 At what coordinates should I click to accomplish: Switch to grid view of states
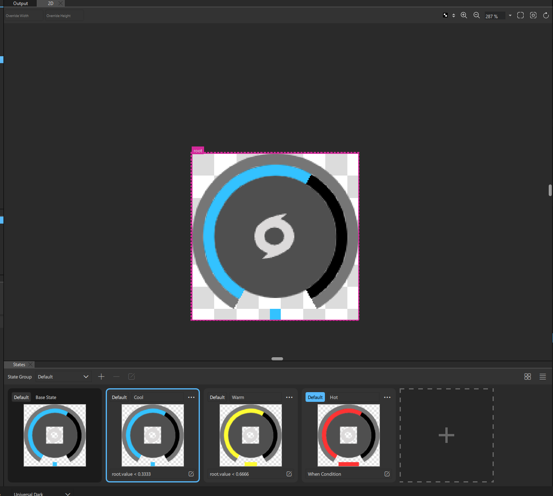point(527,377)
